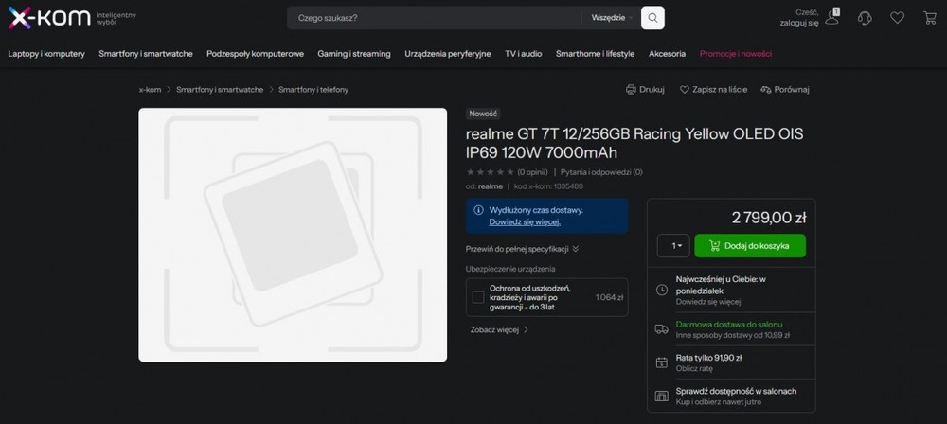The image size is (947, 424).
Task: Click the green Dodaj do koszyka button
Action: 750,246
